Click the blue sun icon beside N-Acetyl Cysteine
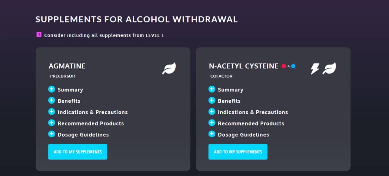This screenshot has height=176, width=389. [x=293, y=66]
